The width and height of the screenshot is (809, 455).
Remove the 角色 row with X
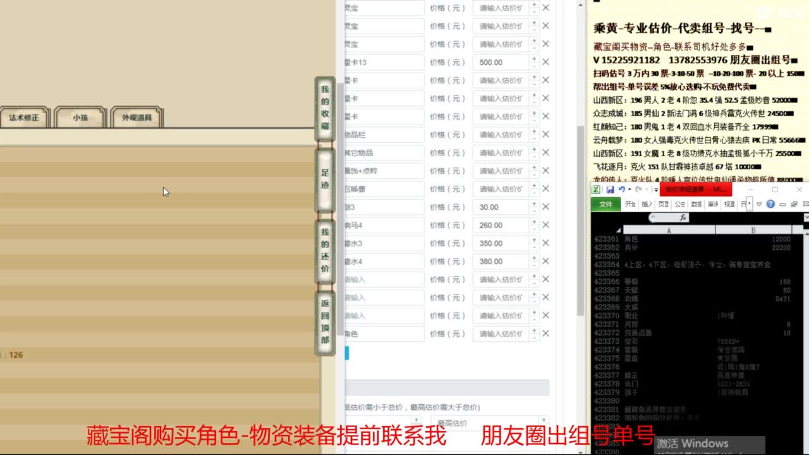coord(545,334)
